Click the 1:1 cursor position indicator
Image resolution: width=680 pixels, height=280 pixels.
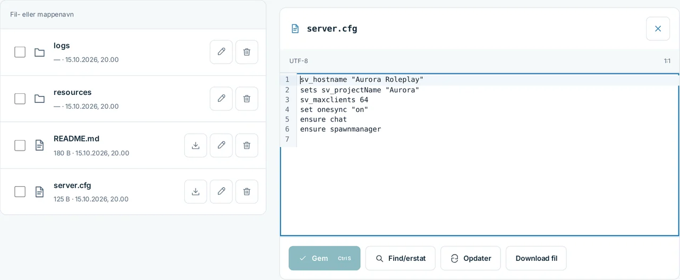point(667,61)
